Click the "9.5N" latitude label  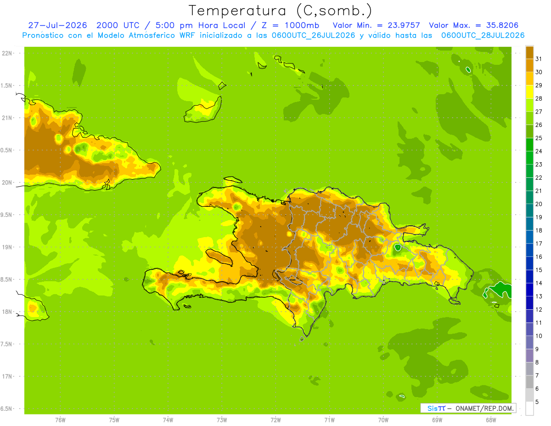[7, 215]
